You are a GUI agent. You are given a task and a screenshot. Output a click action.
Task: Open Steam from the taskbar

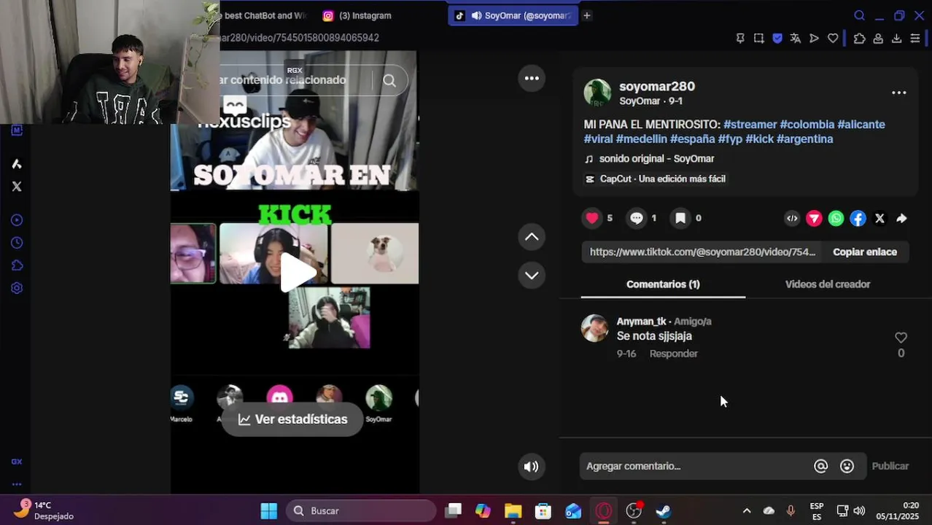[x=663, y=511]
